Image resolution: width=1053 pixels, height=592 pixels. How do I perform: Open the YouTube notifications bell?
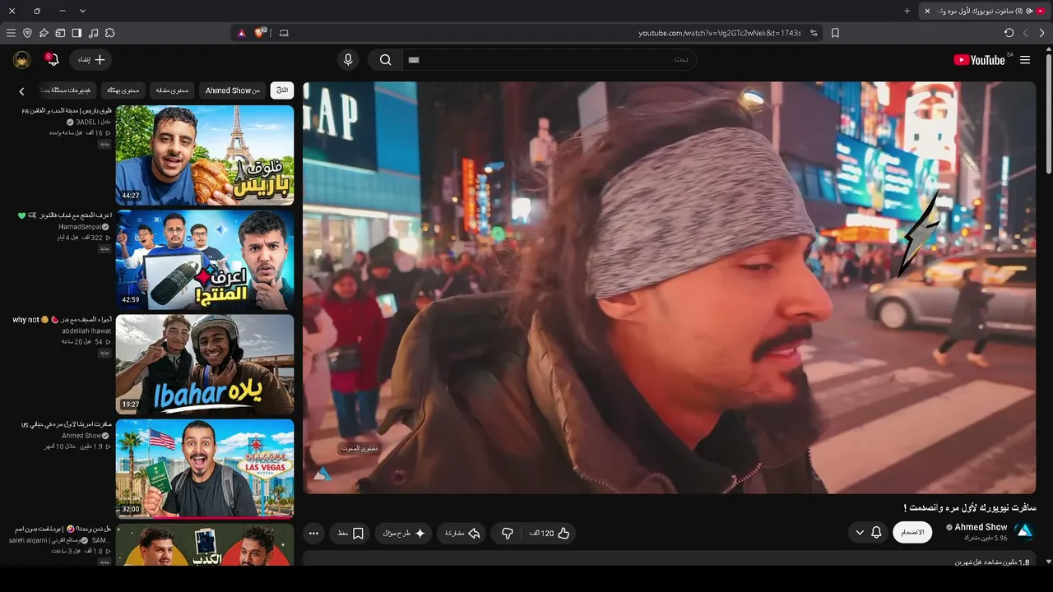click(x=52, y=59)
